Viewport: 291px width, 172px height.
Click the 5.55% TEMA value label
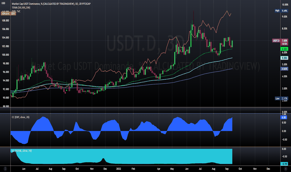point(284,58)
